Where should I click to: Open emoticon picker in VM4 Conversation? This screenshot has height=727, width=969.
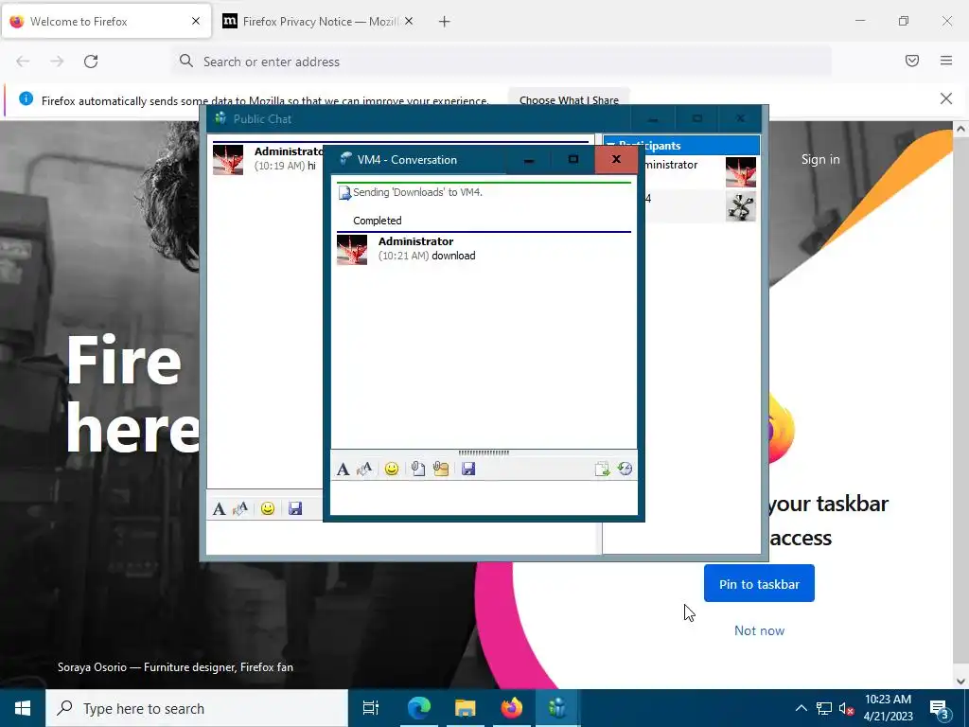pyautogui.click(x=391, y=470)
